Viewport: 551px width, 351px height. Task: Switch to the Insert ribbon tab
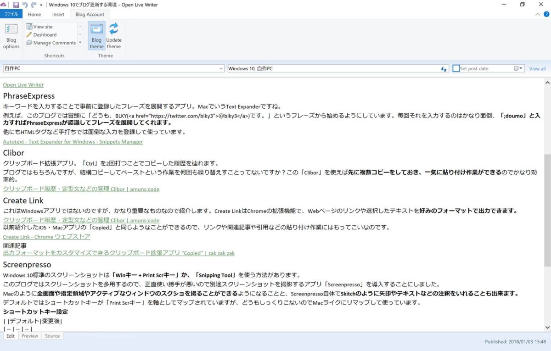click(58, 14)
